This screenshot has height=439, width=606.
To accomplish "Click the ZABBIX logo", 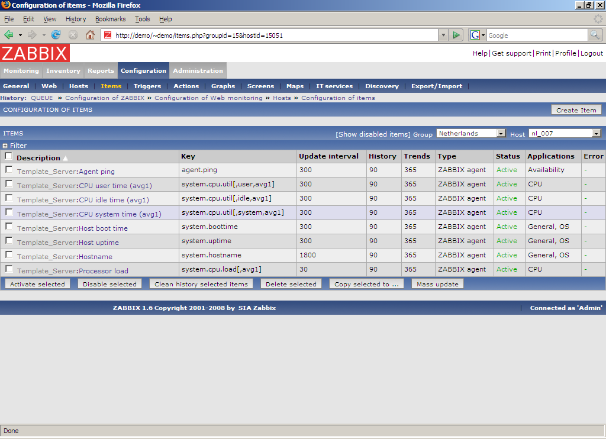I will click(35, 53).
